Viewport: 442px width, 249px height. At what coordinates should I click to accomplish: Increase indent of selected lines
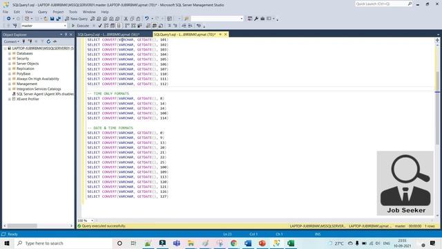(x=191, y=26)
